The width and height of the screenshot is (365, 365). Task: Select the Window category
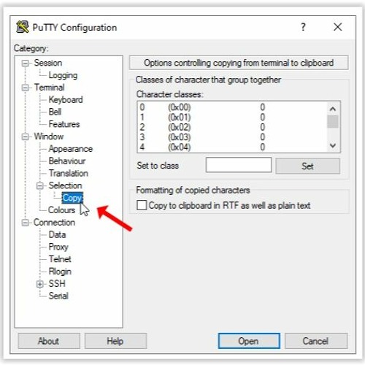[x=49, y=137]
